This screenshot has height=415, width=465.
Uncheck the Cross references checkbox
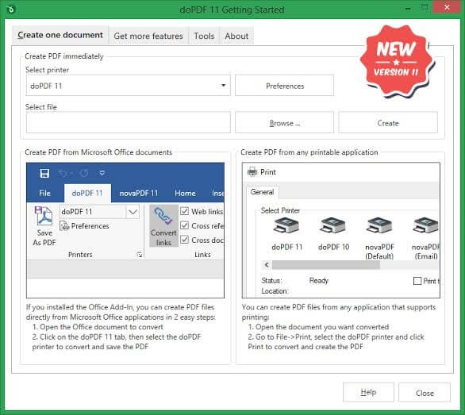(x=184, y=225)
